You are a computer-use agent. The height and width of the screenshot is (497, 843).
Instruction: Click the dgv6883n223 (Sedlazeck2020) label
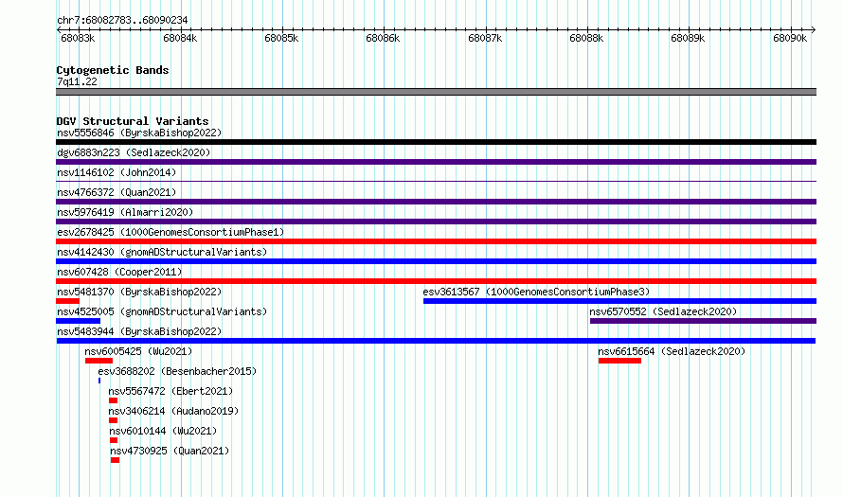click(x=134, y=152)
